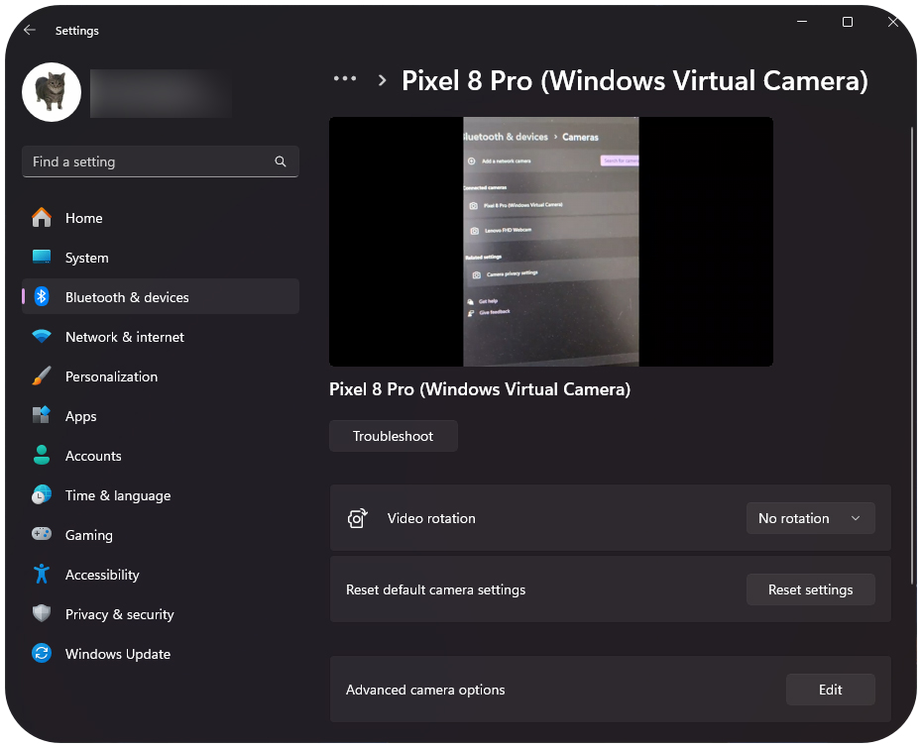Click 'Advanced camera options' label text
Screen dimensions: 922x748
(x=425, y=690)
